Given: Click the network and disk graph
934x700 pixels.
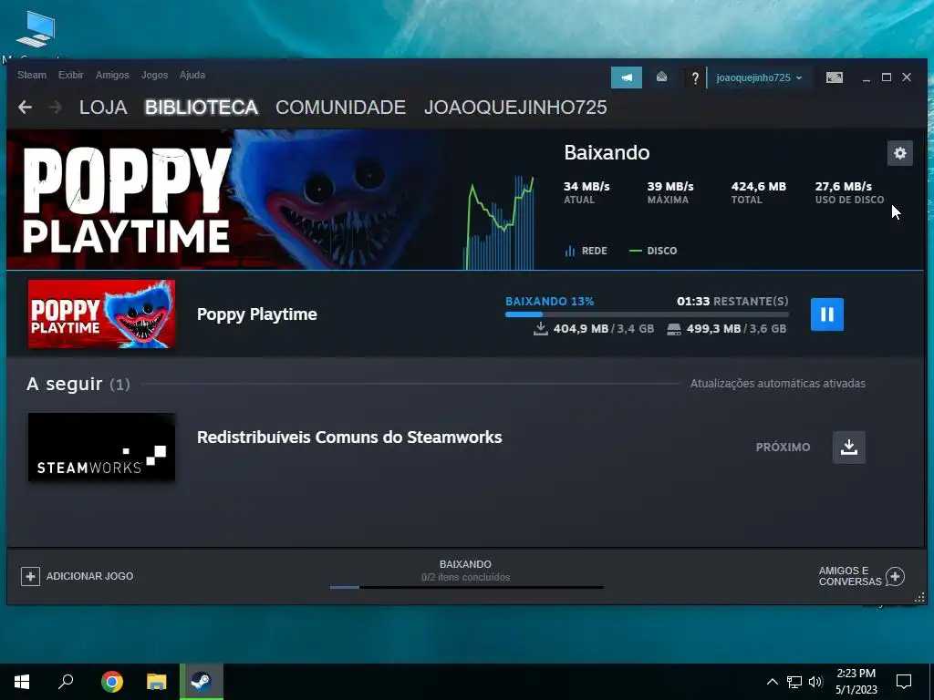Looking at the screenshot, I should click(x=499, y=222).
